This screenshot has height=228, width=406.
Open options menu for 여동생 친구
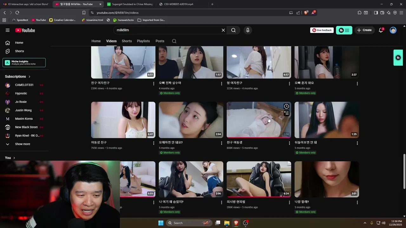coord(154,143)
